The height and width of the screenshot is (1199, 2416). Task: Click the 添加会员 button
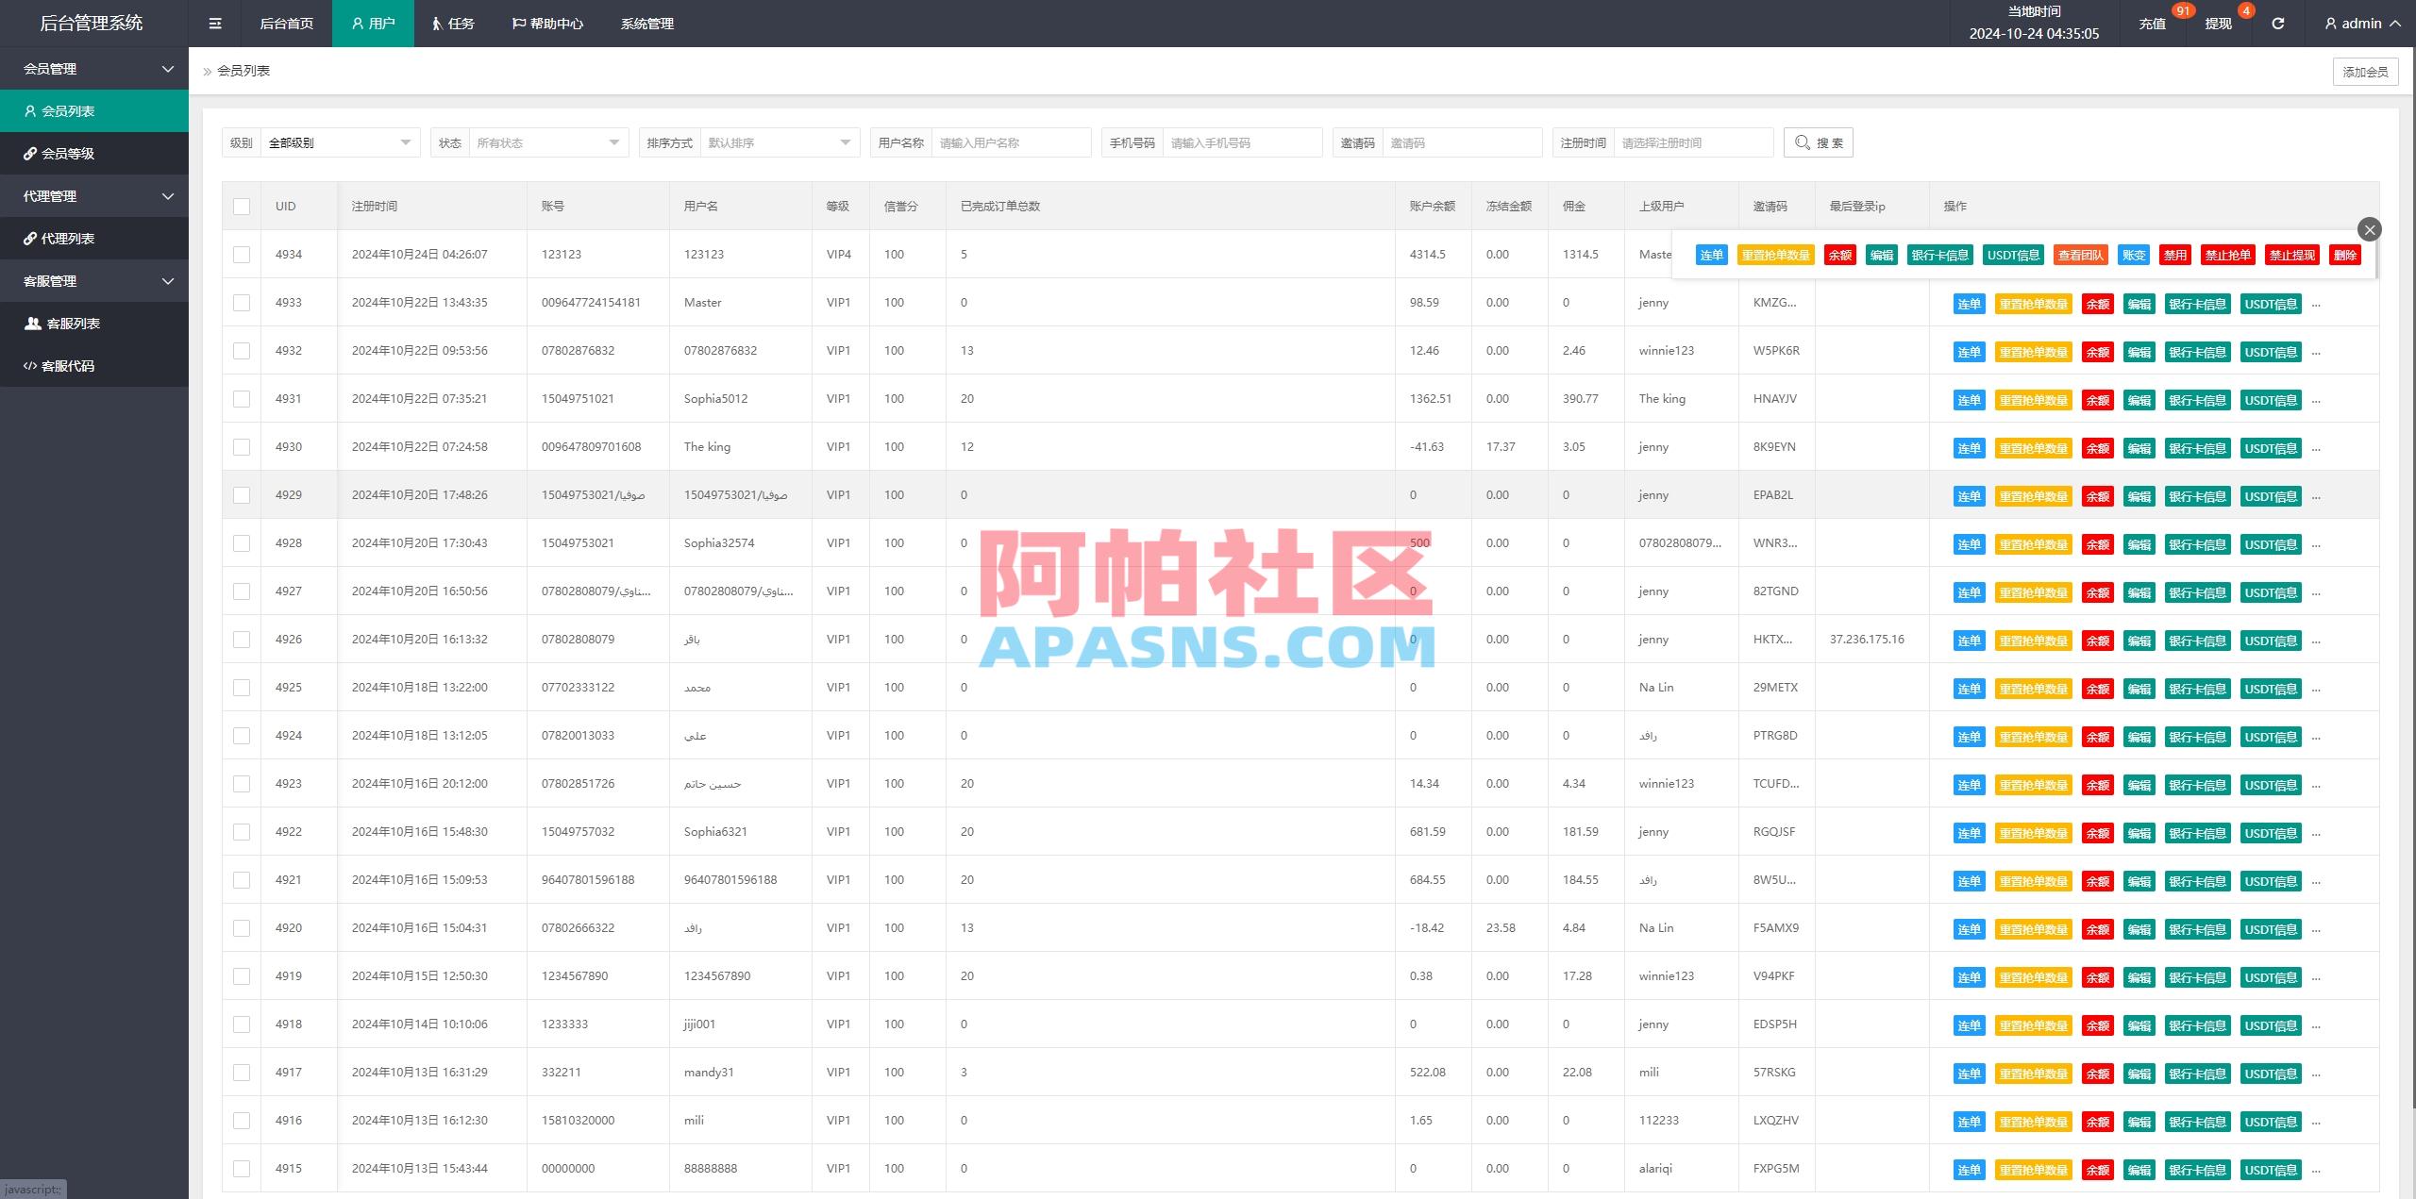pos(2366,71)
